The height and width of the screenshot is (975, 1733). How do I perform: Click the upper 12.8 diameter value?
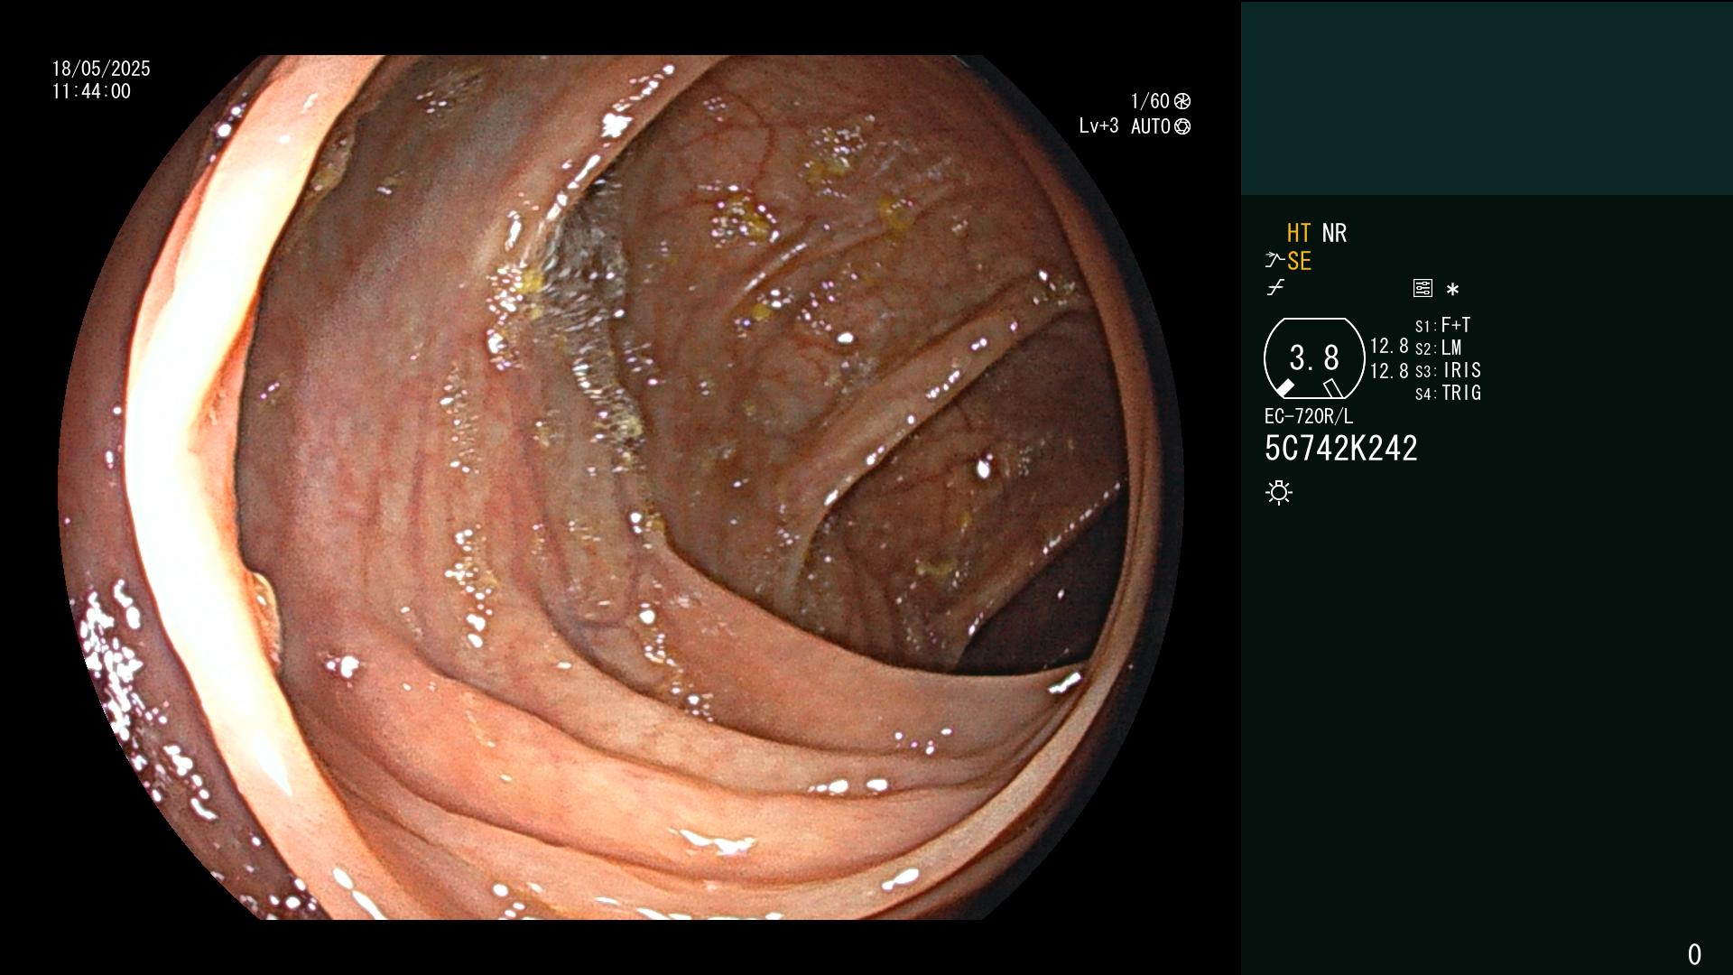(x=1389, y=346)
